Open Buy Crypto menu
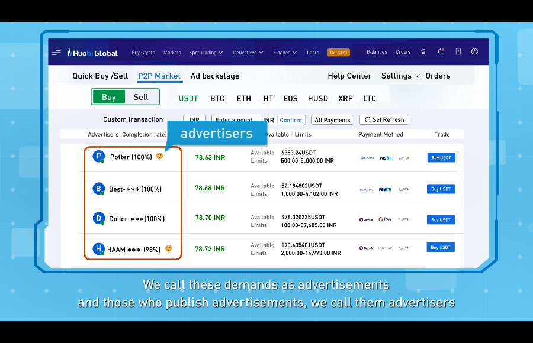The height and width of the screenshot is (343, 533). tap(143, 53)
